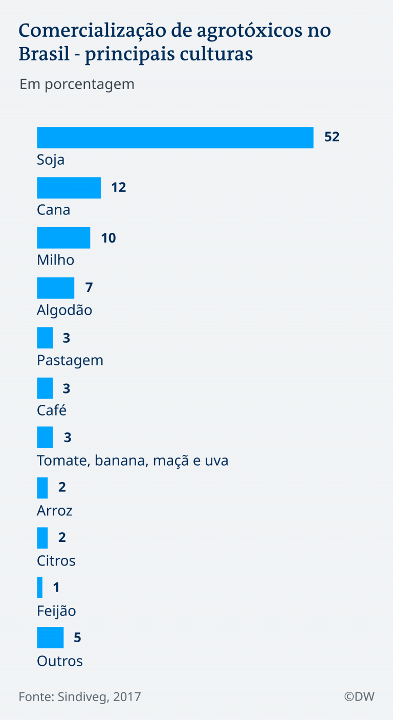Click the Feijão category label
Viewport: 393px width, 720px height.
[56, 611]
